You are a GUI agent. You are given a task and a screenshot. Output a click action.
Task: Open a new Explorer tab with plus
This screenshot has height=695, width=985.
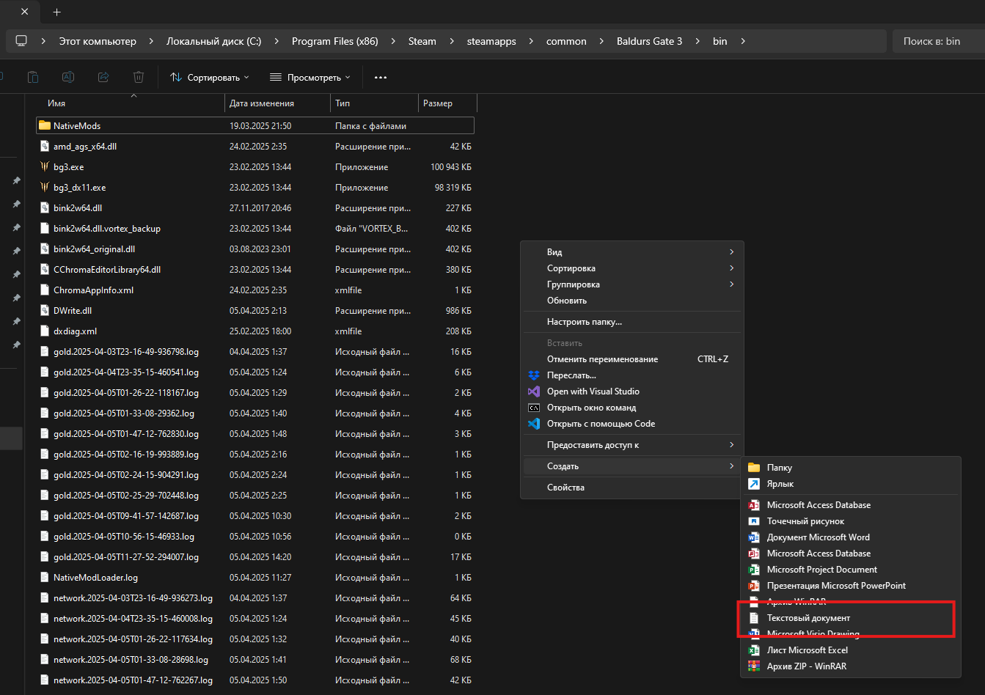tap(57, 12)
